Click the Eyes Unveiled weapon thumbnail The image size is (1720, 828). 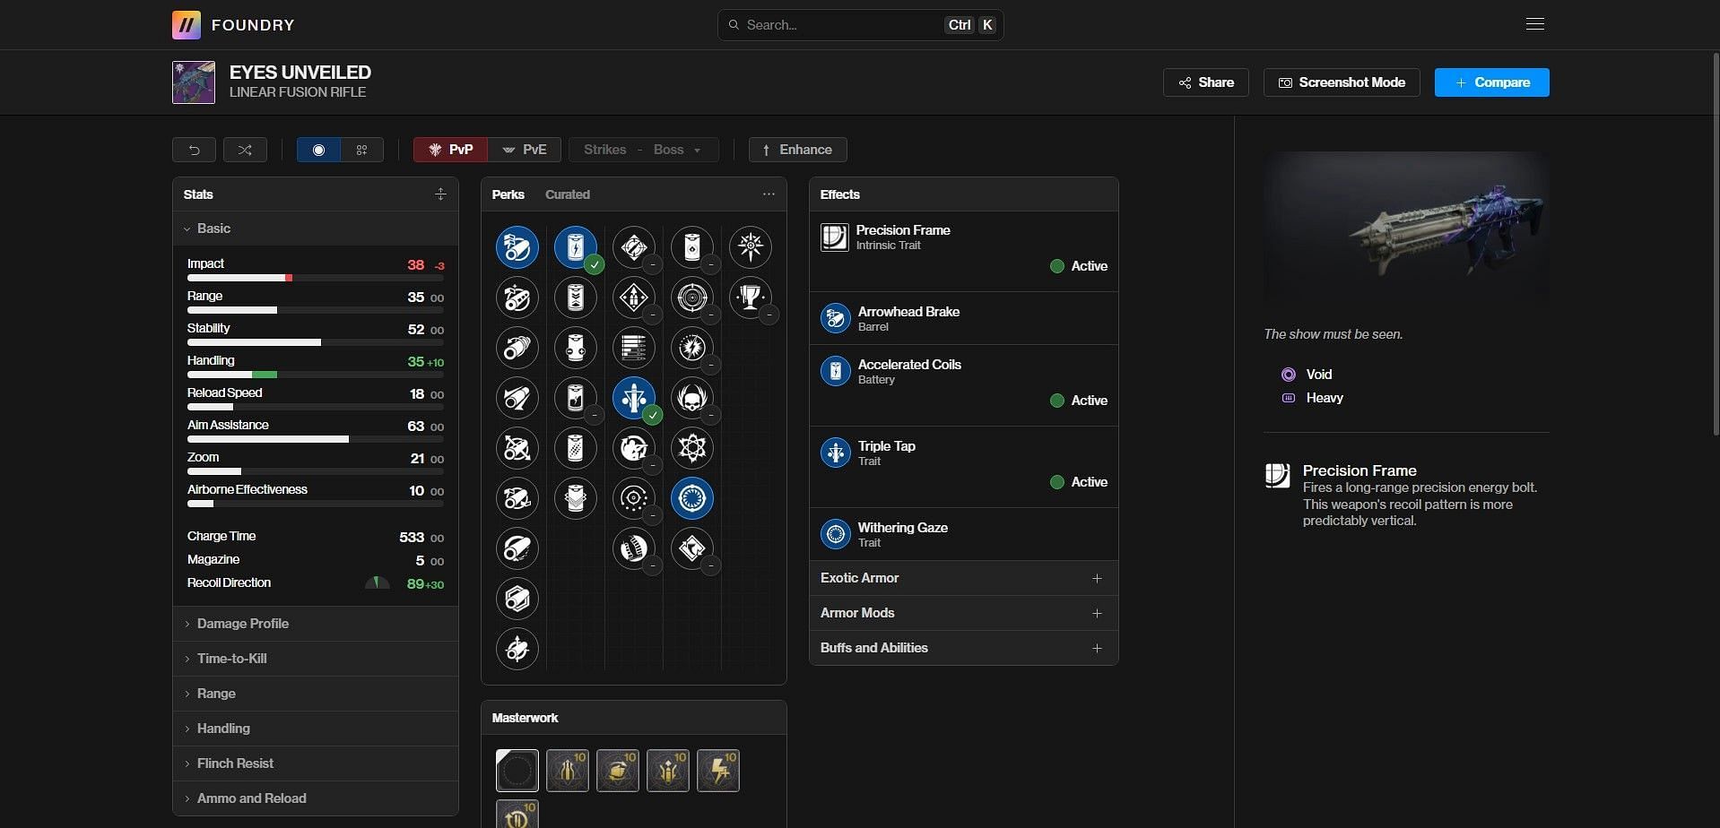point(194,82)
